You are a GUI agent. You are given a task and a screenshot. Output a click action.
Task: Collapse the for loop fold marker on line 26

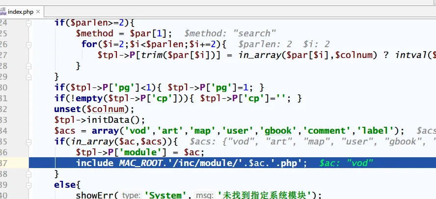coord(29,44)
